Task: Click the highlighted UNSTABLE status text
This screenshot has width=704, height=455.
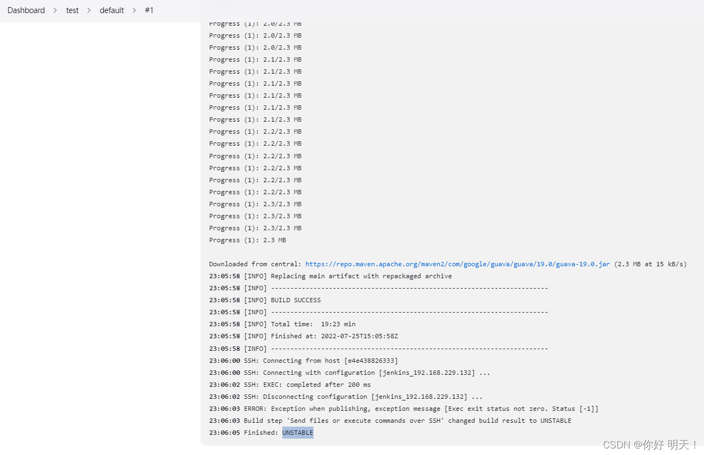Action: tap(298, 433)
